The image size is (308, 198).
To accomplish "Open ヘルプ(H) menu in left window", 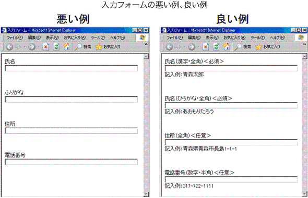I will point(117,38).
